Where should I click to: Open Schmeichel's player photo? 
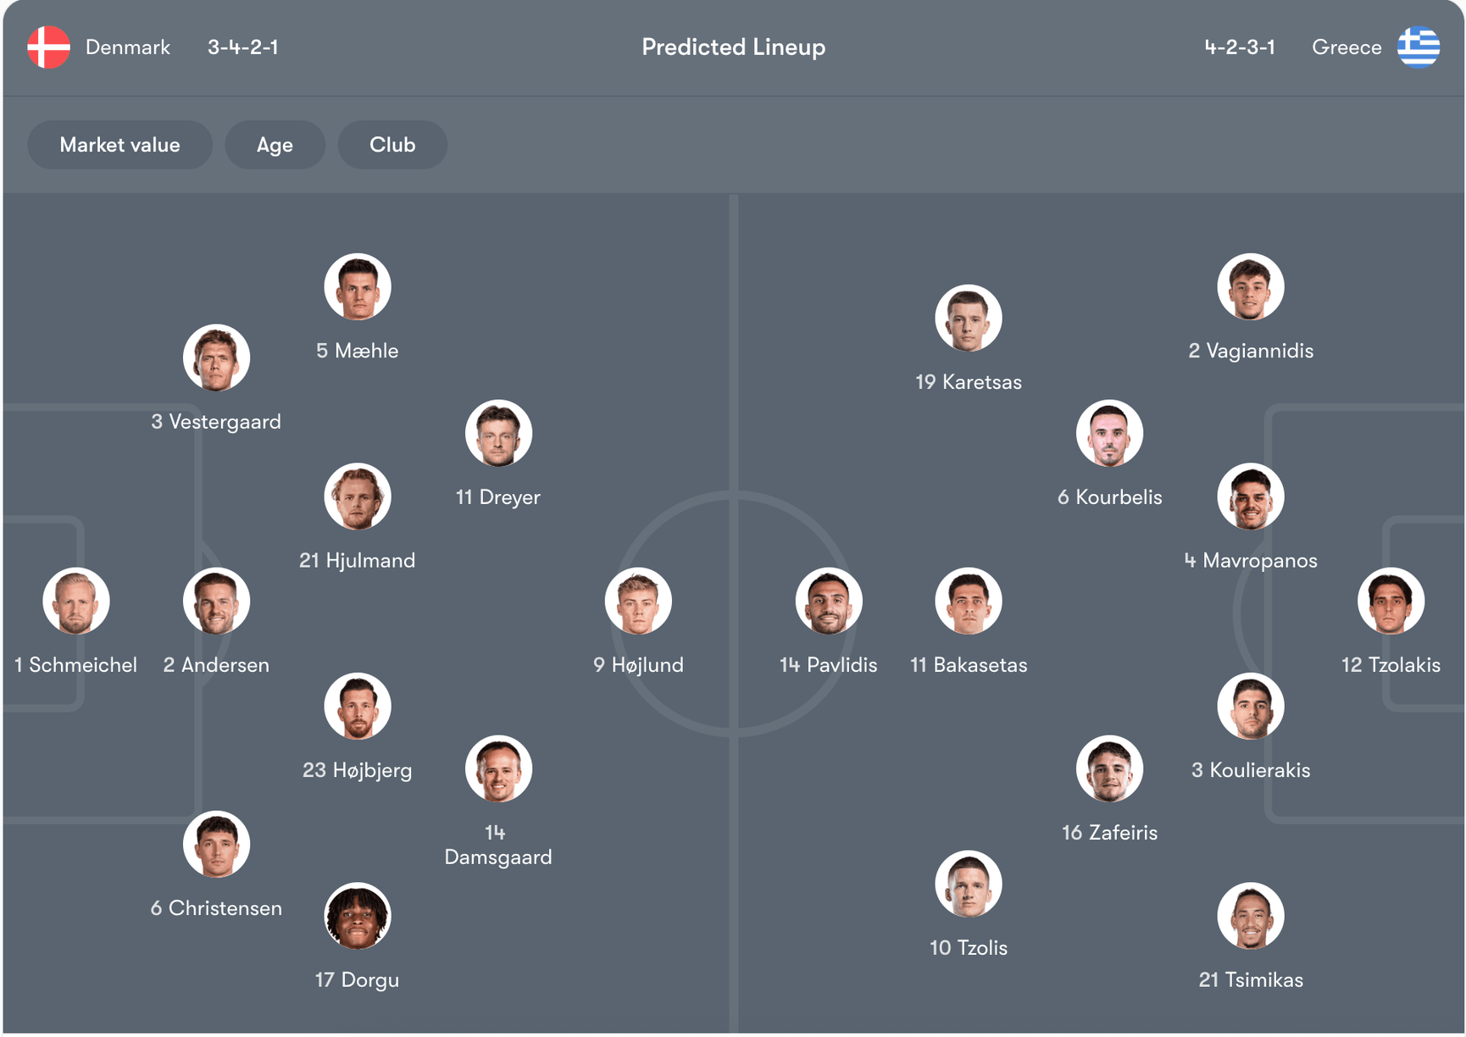tap(76, 602)
